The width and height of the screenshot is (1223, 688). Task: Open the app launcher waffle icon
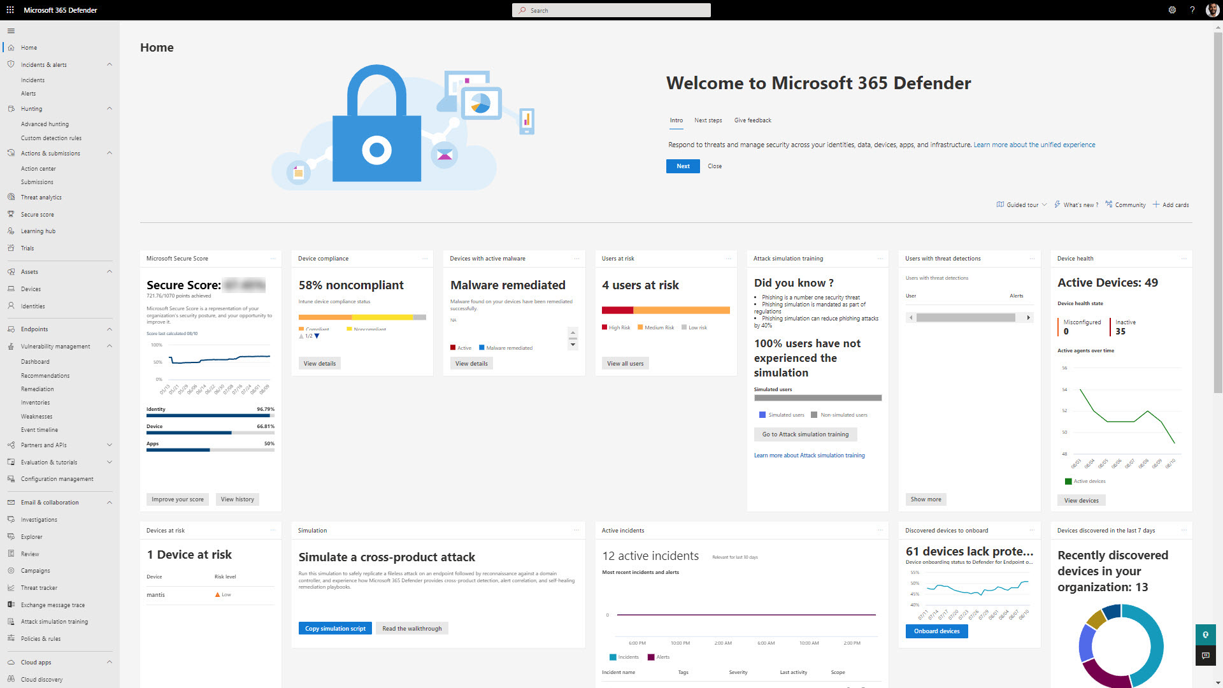tap(10, 10)
